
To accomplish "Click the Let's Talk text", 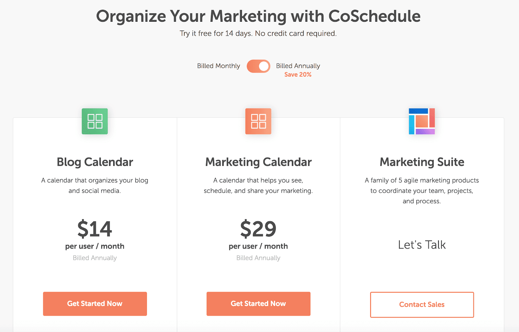I will click(x=422, y=245).
